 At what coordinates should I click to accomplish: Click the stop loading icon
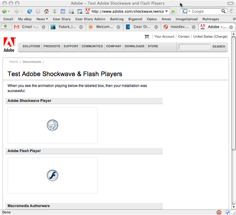click(x=38, y=12)
